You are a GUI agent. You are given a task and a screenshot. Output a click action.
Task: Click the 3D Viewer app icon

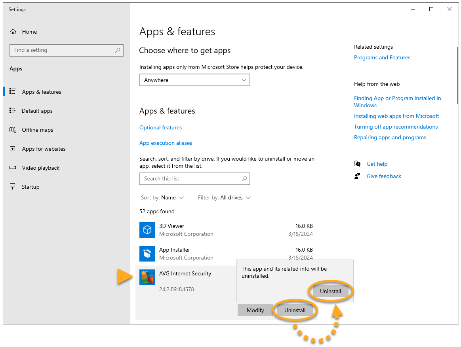coord(147,230)
